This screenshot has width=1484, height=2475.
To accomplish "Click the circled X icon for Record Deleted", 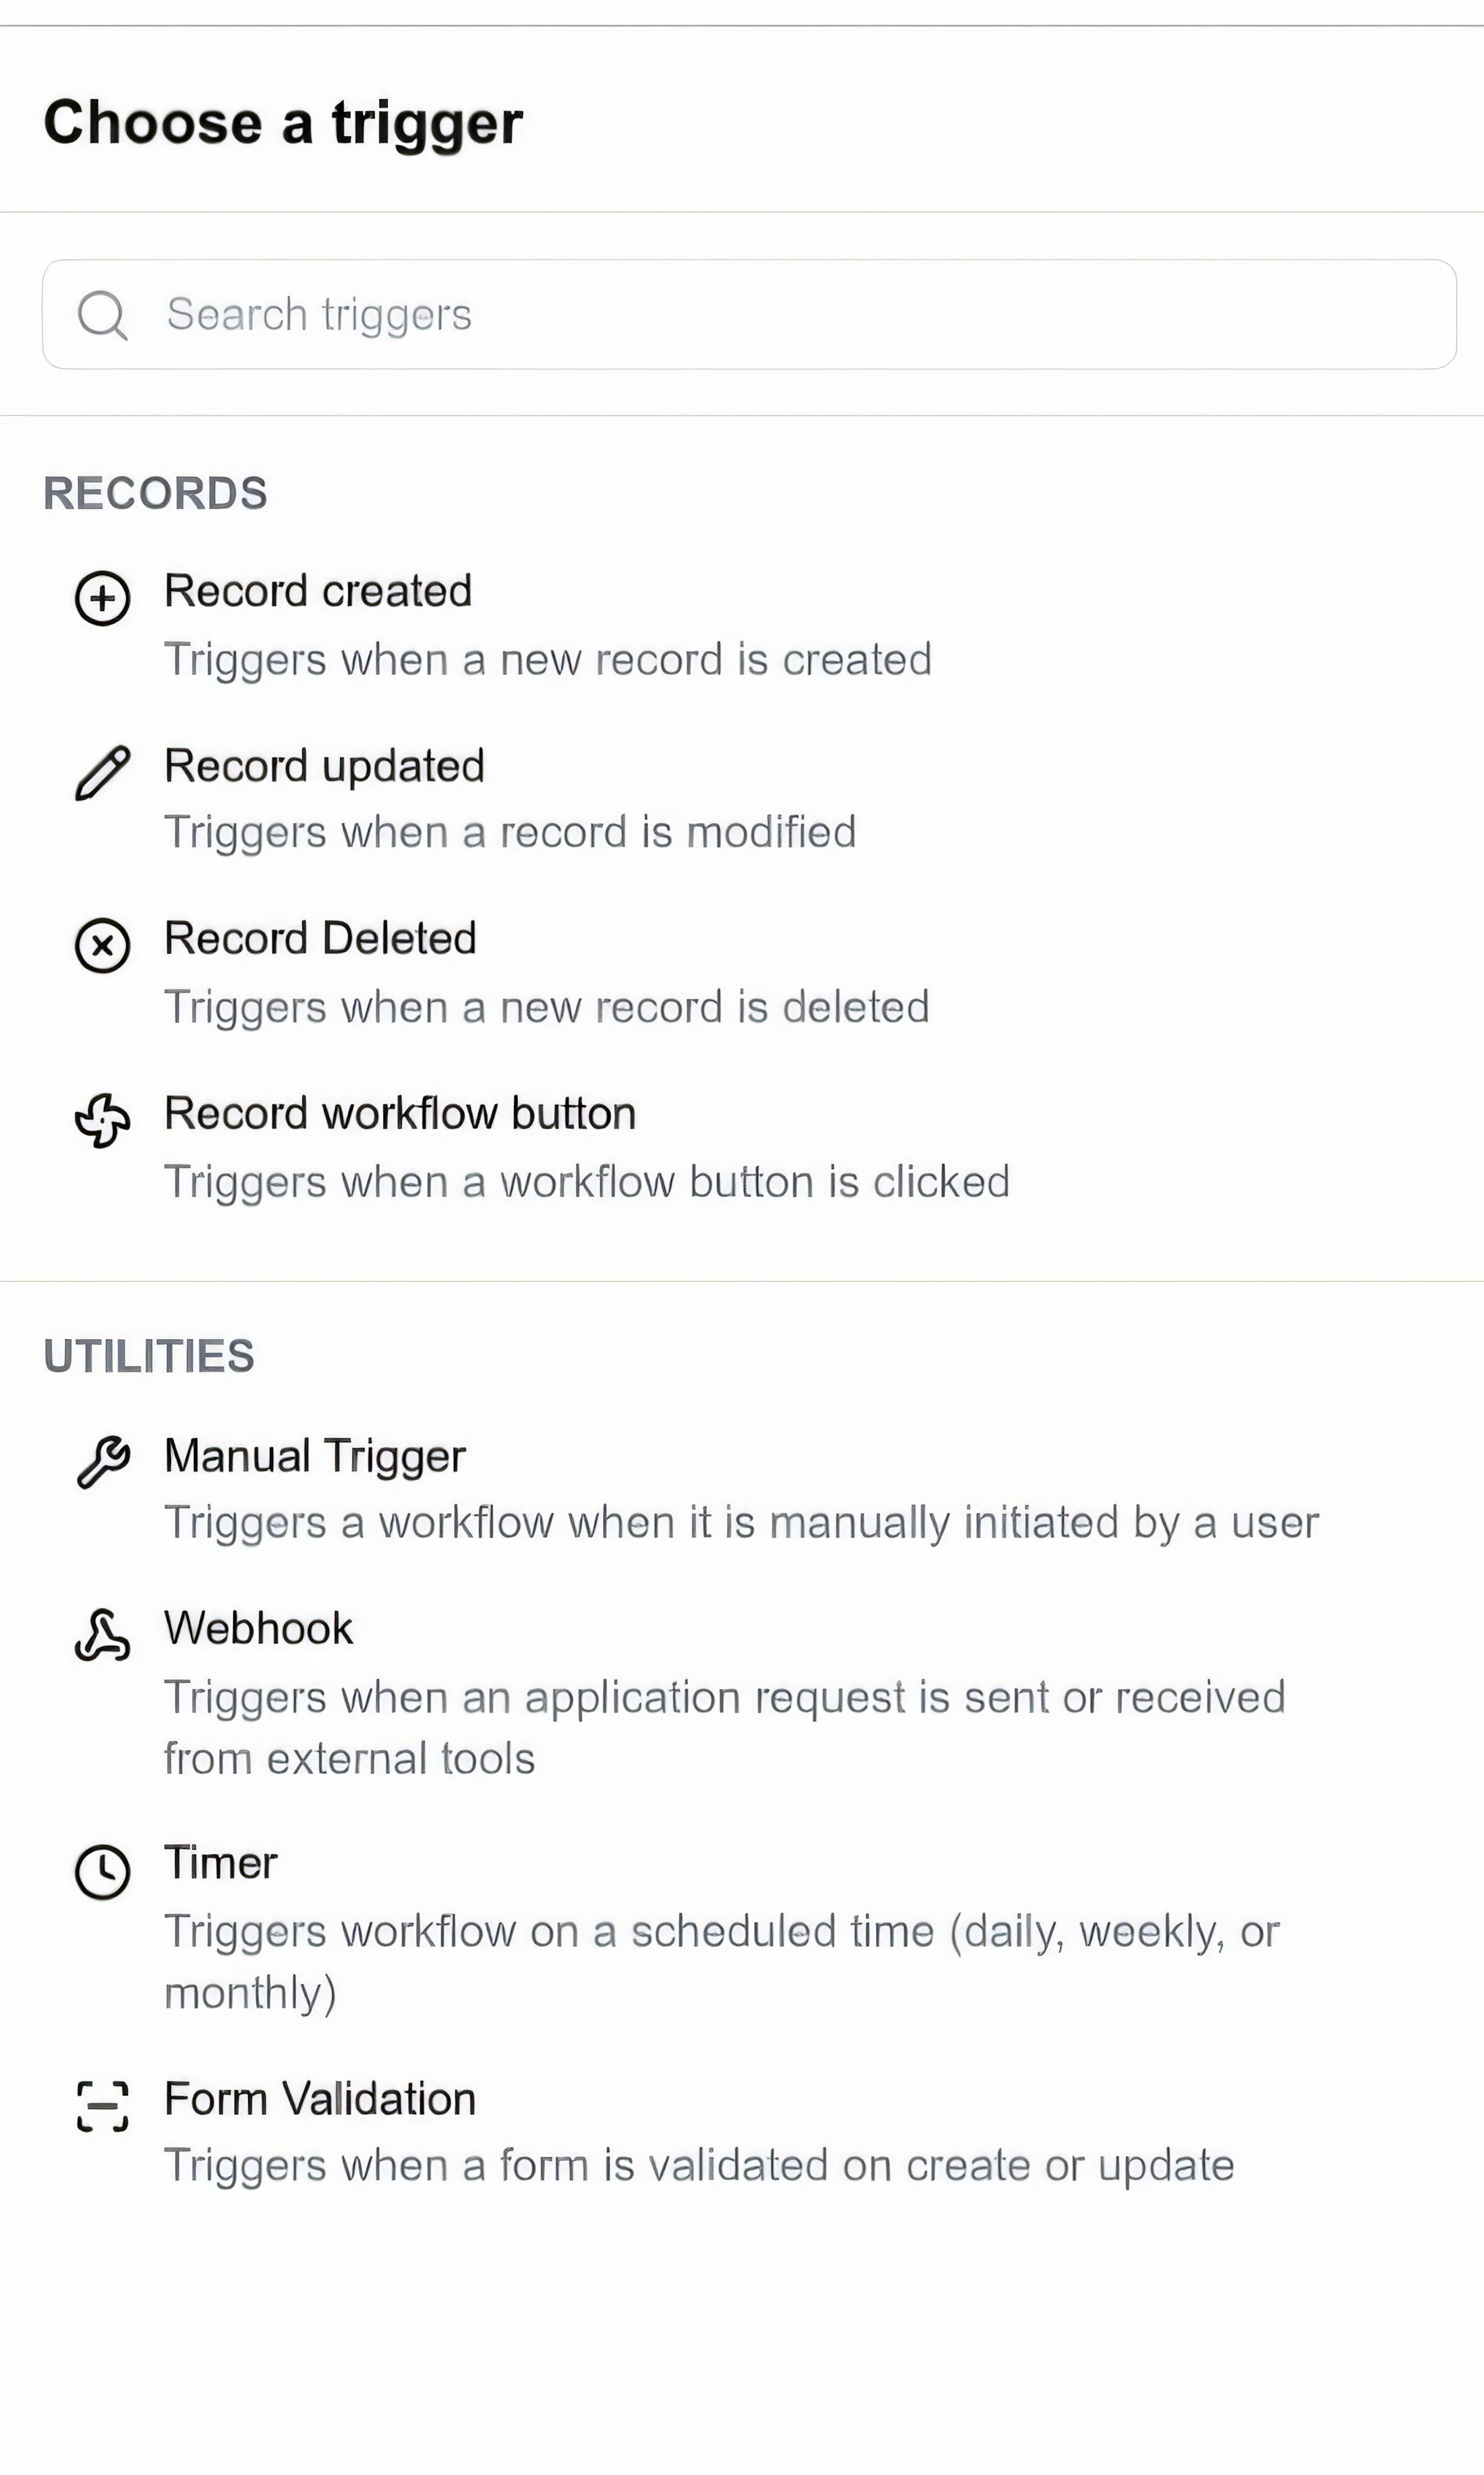I will [103, 946].
